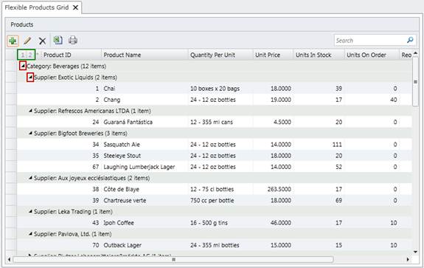Collapse Supplier: Exotic Liquids group

click(x=30, y=78)
